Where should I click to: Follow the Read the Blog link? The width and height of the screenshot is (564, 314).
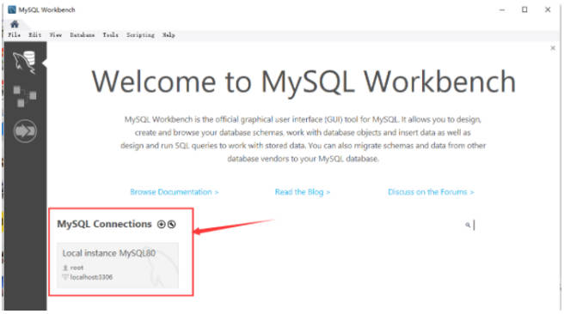pyautogui.click(x=303, y=192)
